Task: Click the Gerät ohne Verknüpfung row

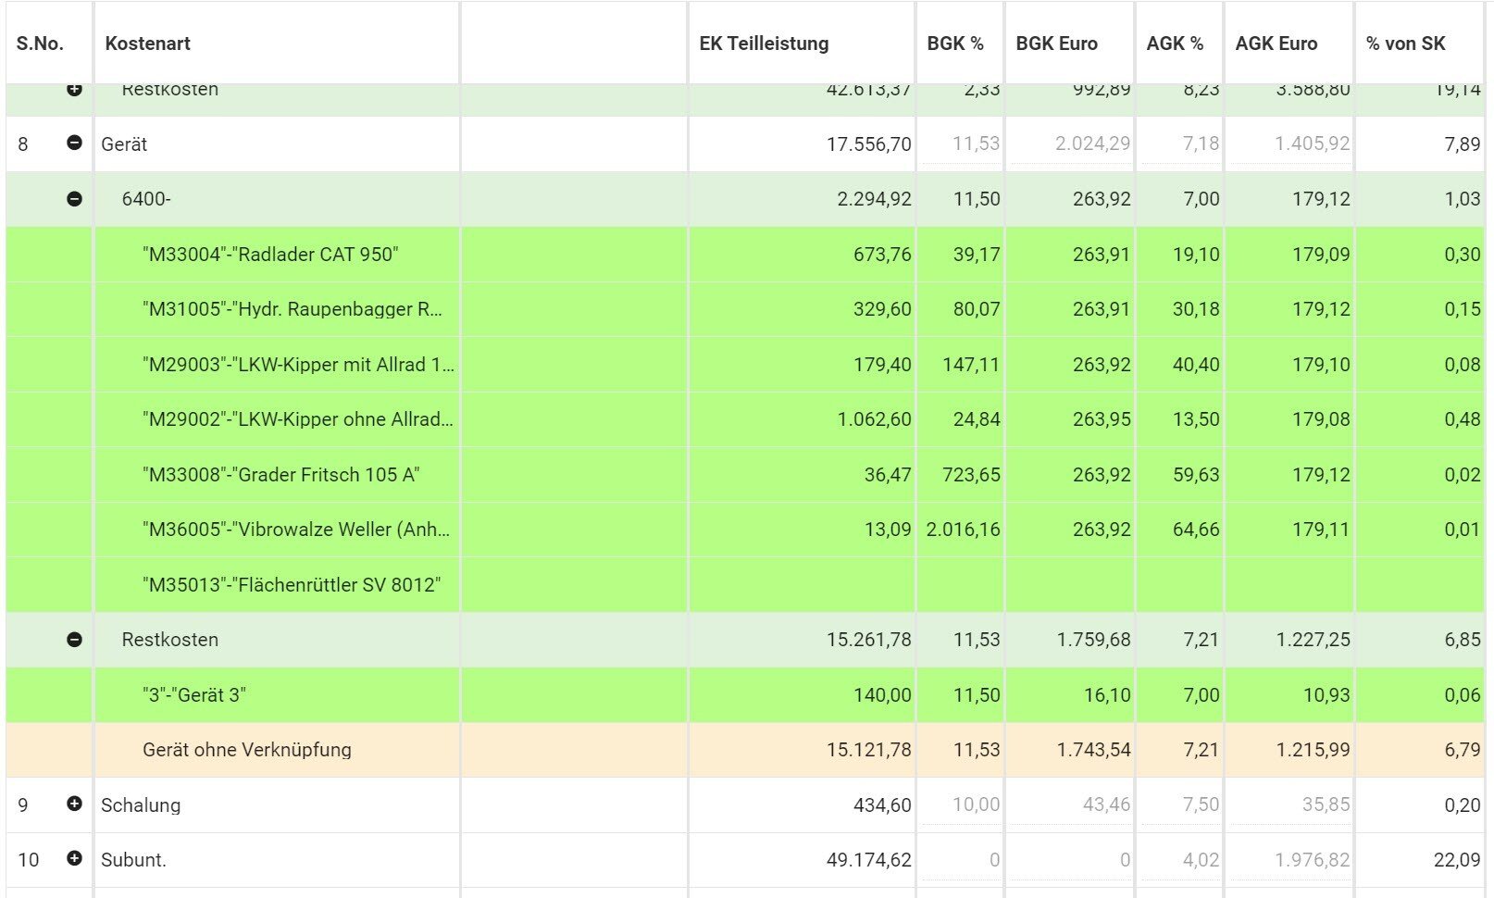Action: coord(247,750)
